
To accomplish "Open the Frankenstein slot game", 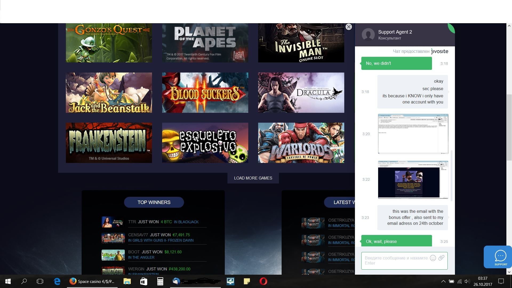I will click(x=109, y=143).
